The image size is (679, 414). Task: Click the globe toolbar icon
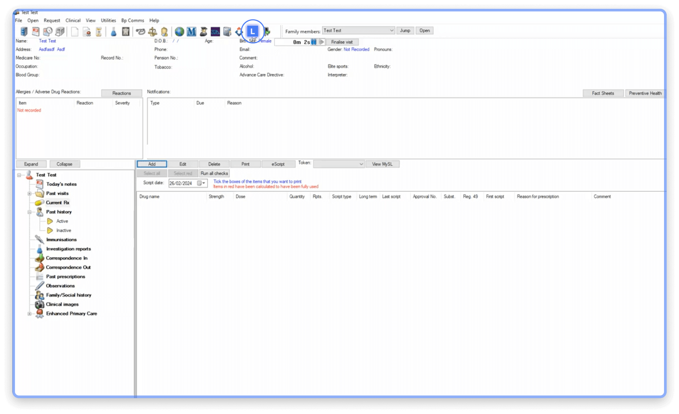click(x=179, y=31)
